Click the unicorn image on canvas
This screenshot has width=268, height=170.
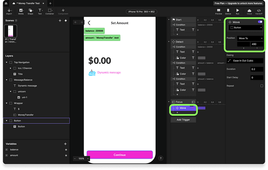click(92, 73)
